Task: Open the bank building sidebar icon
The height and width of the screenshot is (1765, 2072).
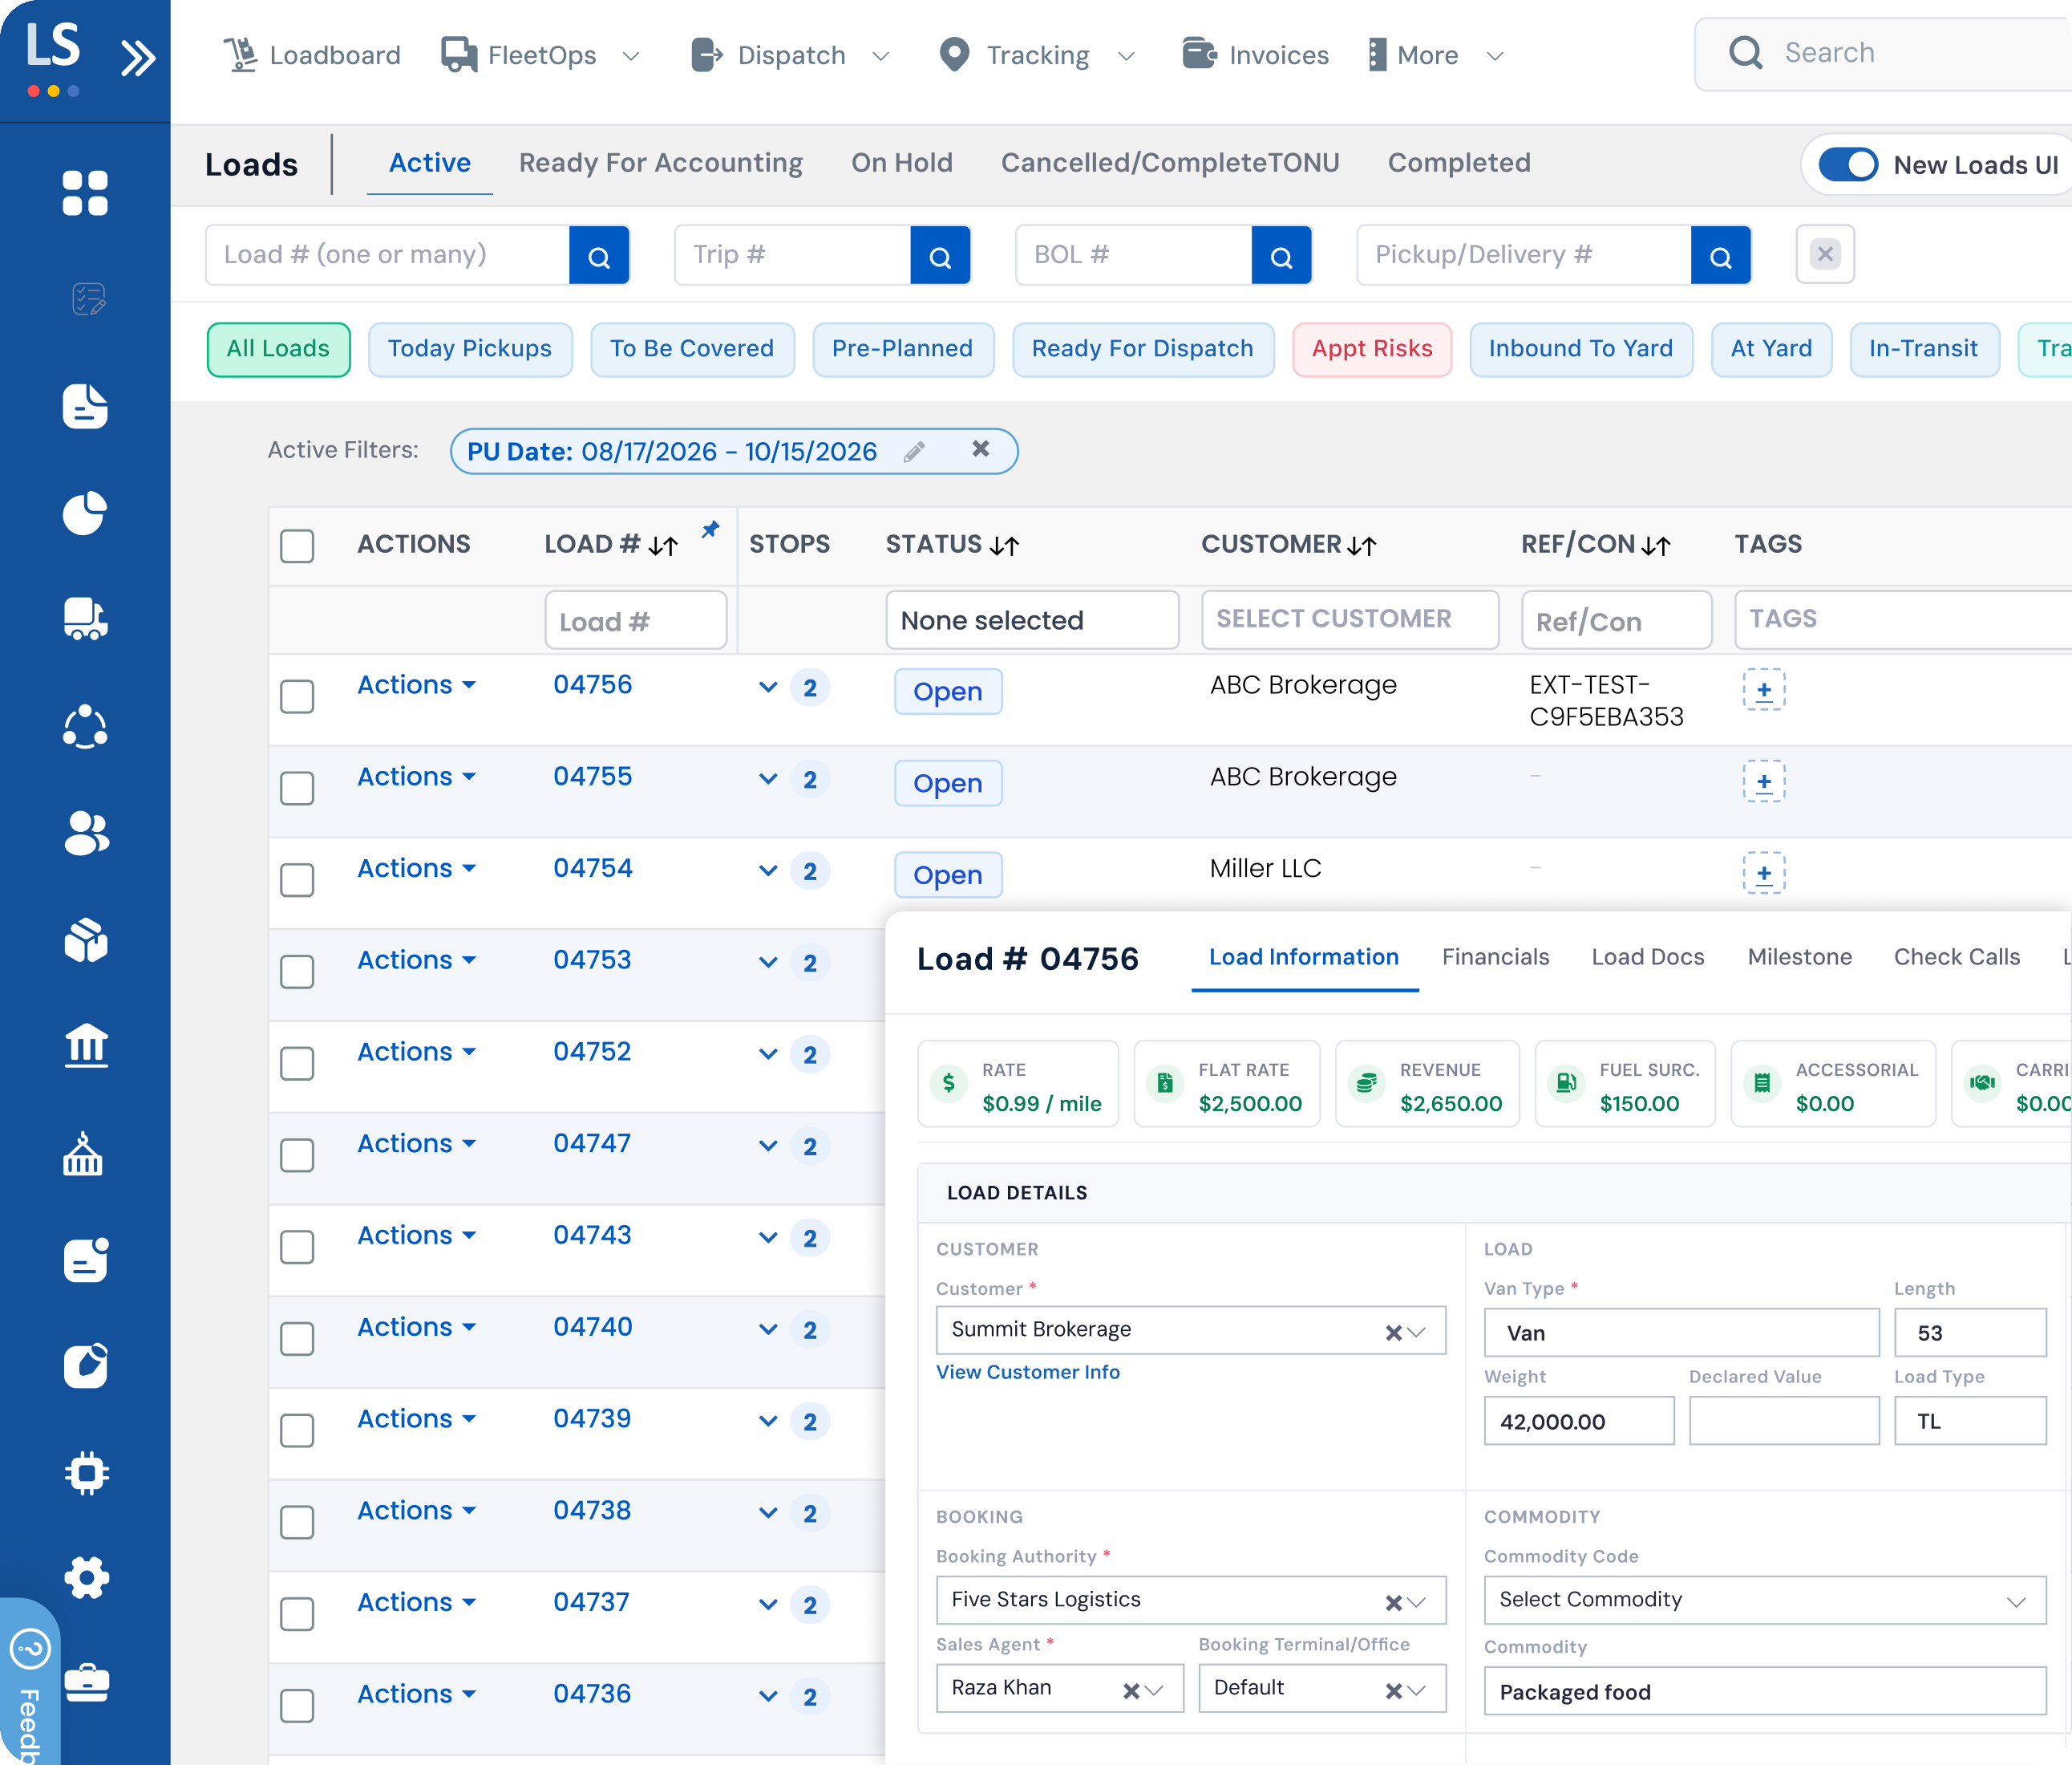Action: tap(85, 1045)
